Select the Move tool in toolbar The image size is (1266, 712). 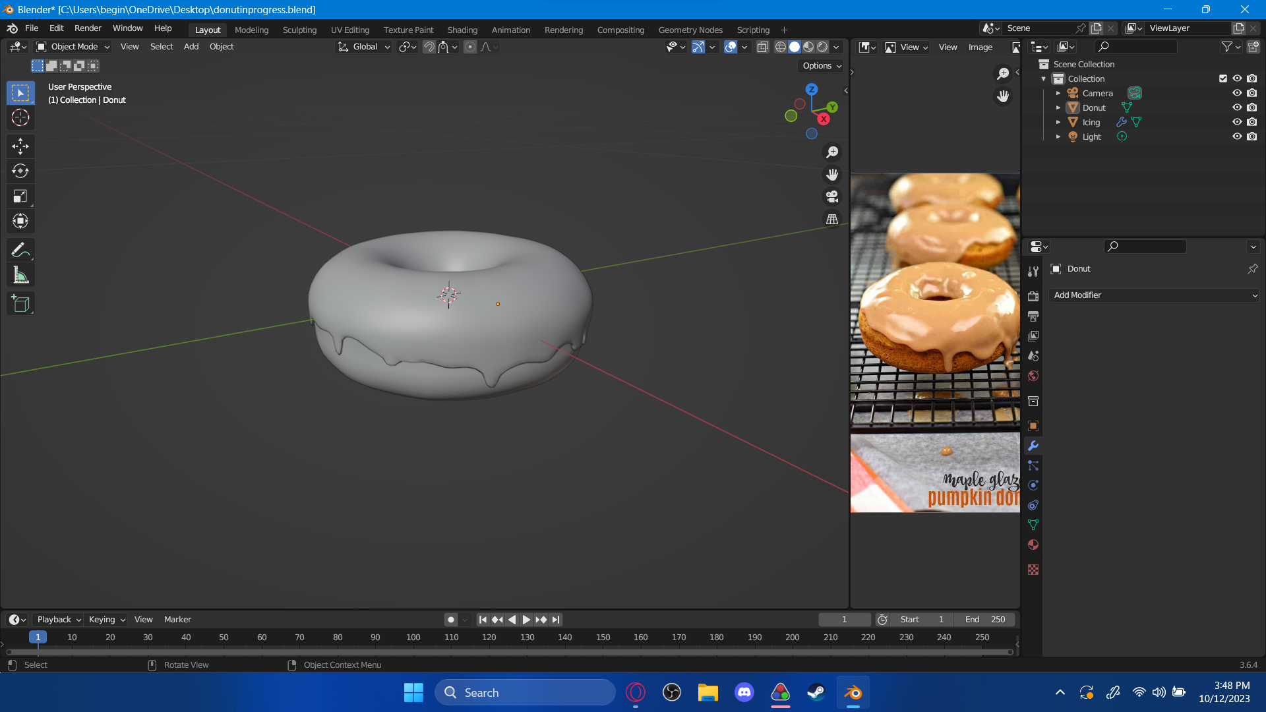point(20,146)
